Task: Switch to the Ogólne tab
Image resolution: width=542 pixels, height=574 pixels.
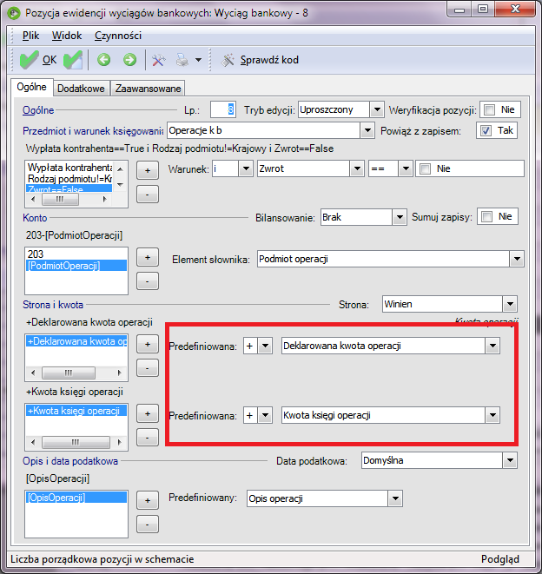Action: click(x=32, y=87)
